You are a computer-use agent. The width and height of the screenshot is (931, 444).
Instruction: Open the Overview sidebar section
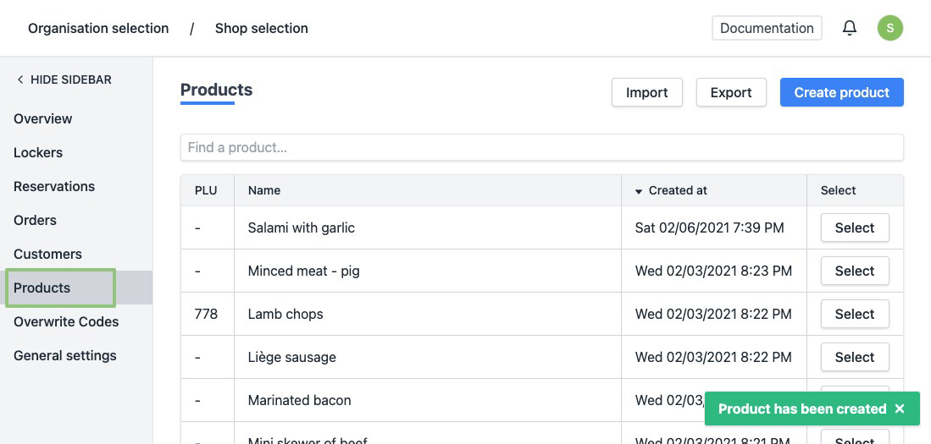(43, 118)
